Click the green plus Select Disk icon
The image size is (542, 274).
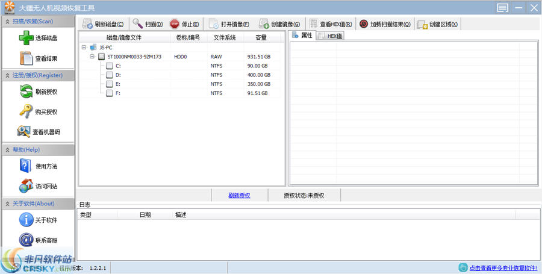(x=26, y=38)
